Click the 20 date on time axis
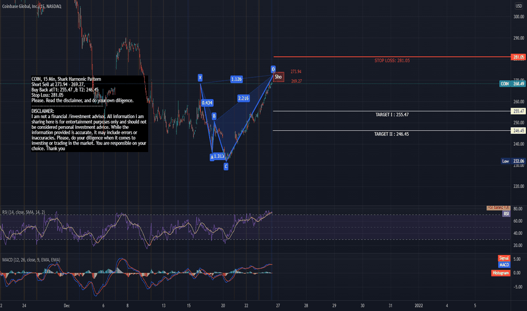Image resolution: width=527 pixels, height=311 pixels. click(223, 305)
